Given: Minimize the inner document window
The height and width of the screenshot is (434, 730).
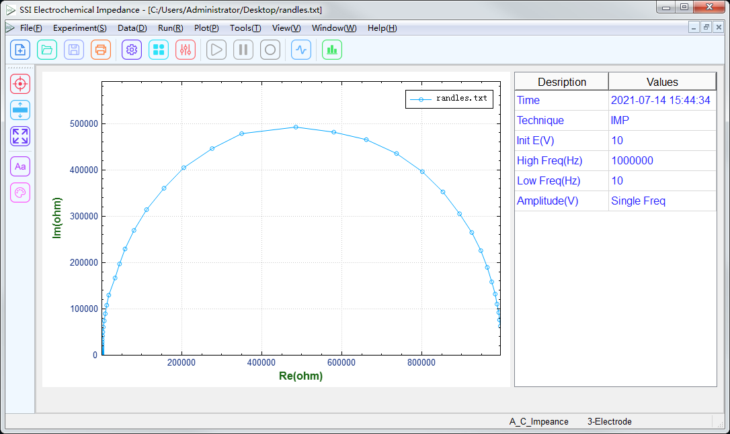Looking at the screenshot, I should pyautogui.click(x=694, y=28).
